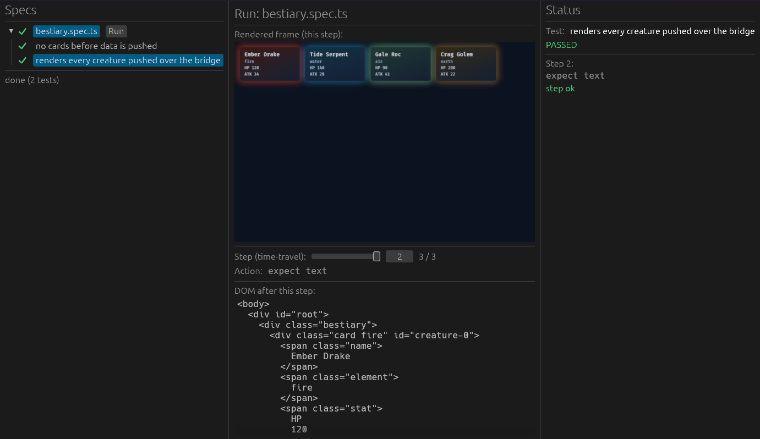
Task: Click checkmark for 'no cards before data is pushed'
Action: pos(23,46)
